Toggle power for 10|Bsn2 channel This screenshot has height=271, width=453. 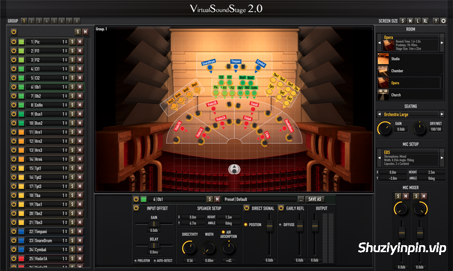[x=13, y=123]
